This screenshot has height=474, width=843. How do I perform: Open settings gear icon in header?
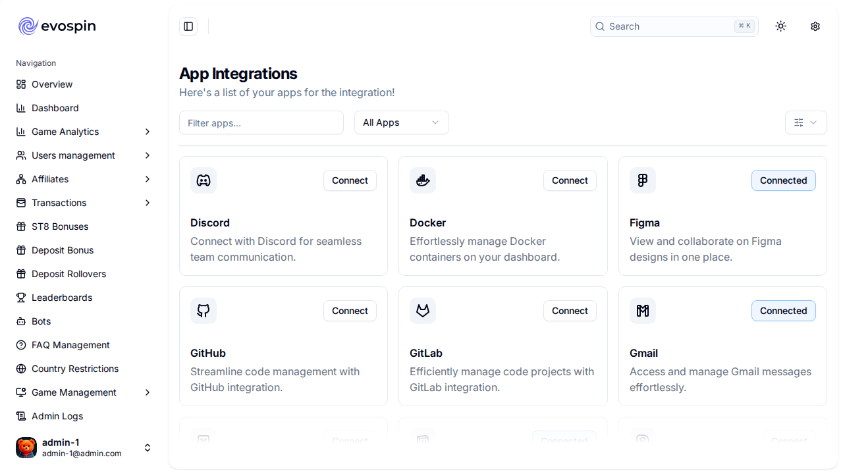pos(815,26)
